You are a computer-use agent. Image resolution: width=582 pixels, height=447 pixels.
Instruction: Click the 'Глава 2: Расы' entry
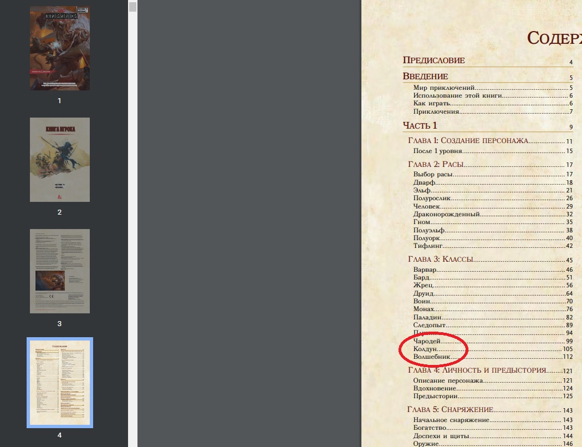click(x=436, y=164)
